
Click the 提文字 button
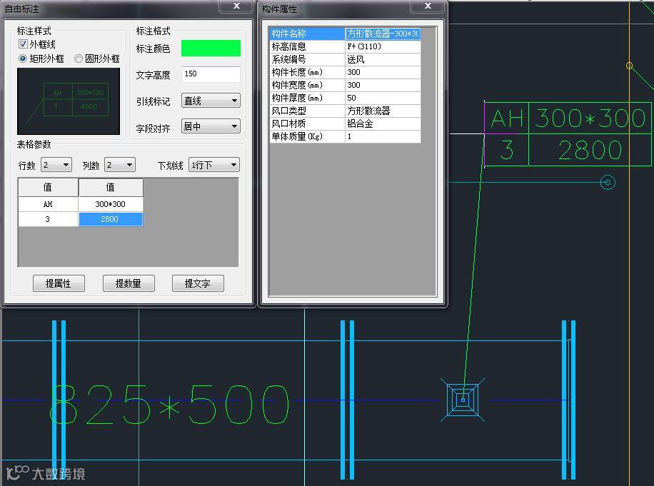pos(198,283)
